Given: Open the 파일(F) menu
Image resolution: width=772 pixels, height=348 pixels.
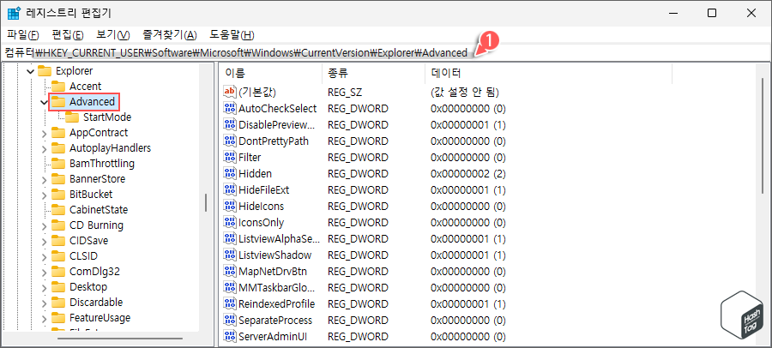Looking at the screenshot, I should pos(23,35).
